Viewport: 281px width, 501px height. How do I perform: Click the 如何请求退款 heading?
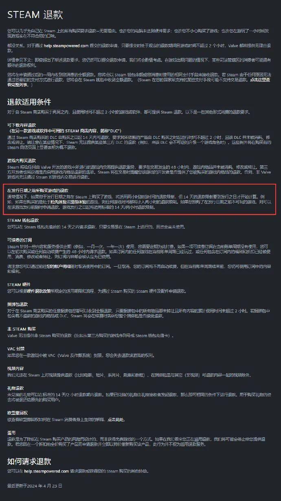coord(29,461)
